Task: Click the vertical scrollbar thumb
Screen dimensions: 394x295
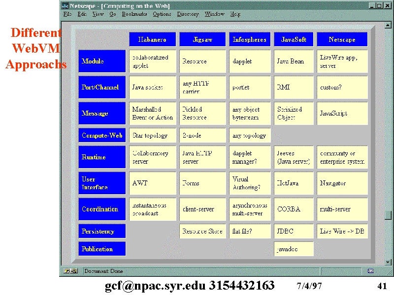Action: coord(388,215)
